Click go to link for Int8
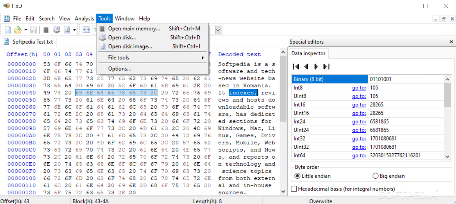 pos(359,88)
